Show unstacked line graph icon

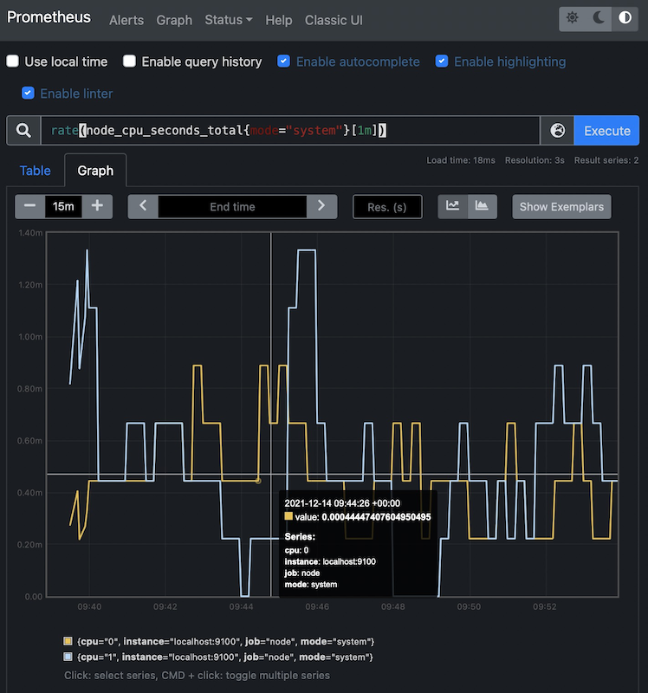coord(452,206)
